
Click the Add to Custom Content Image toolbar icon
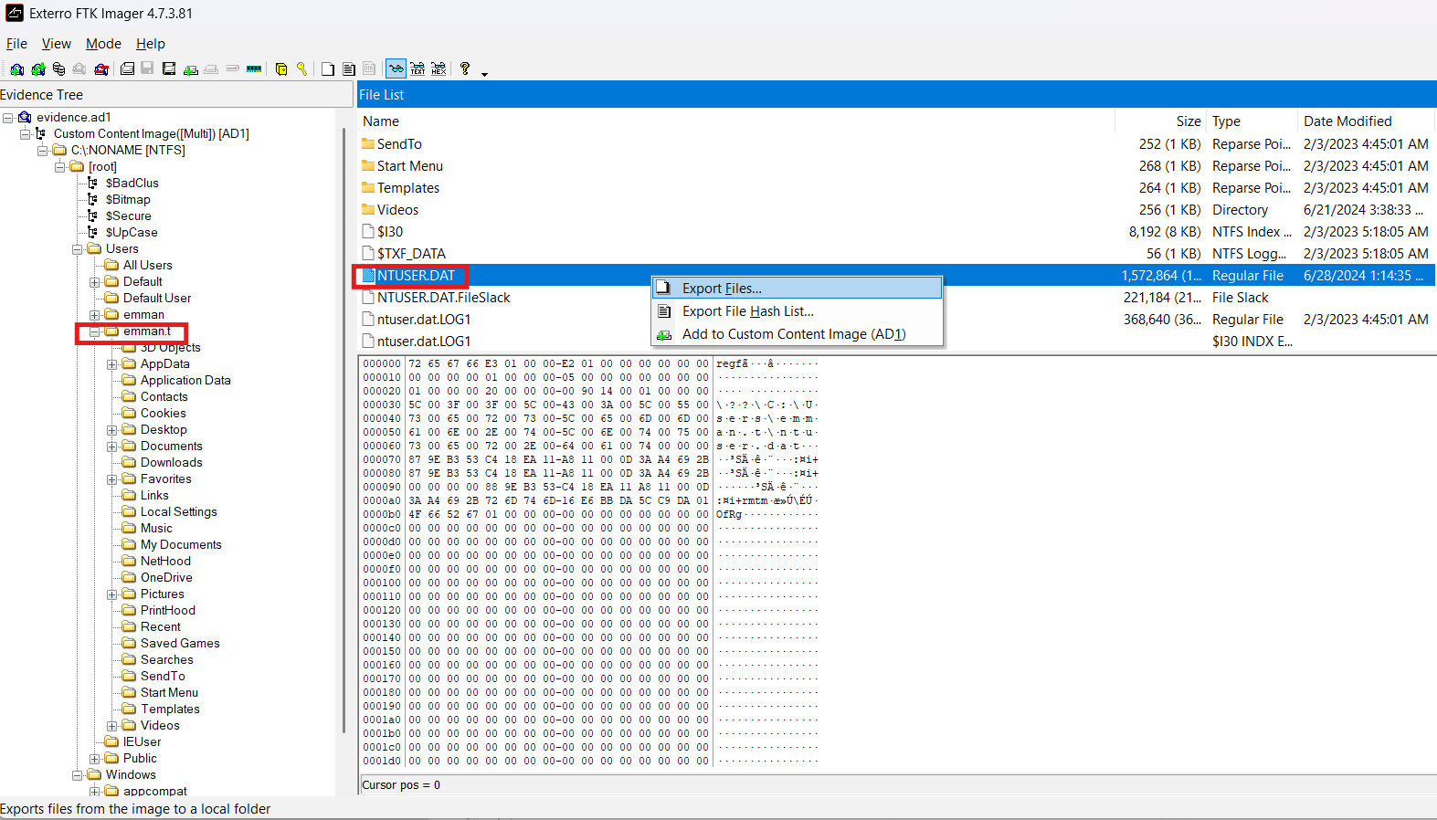190,68
